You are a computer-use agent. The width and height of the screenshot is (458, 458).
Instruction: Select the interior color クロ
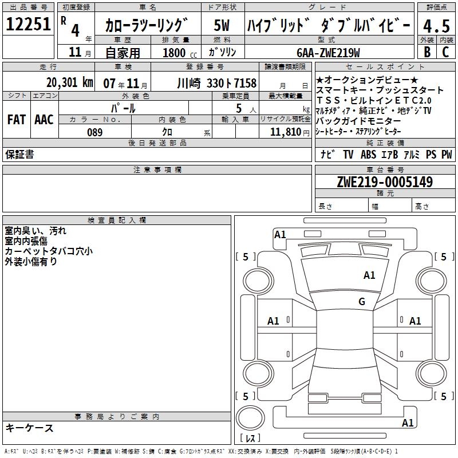click(x=167, y=132)
